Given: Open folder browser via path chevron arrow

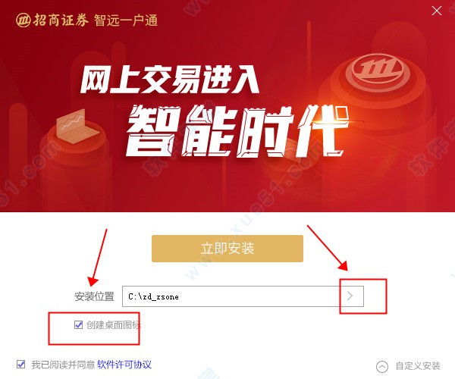Looking at the screenshot, I should point(350,296).
